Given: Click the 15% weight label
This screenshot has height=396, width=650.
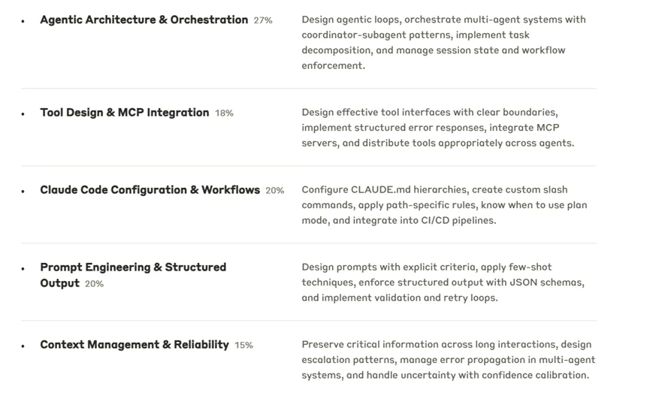Looking at the screenshot, I should point(243,346).
